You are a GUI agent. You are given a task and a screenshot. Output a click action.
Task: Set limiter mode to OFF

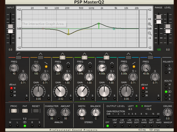[x=108, y=126]
